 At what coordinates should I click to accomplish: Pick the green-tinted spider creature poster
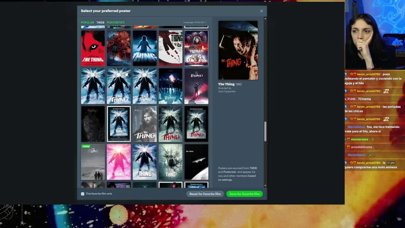point(171,162)
